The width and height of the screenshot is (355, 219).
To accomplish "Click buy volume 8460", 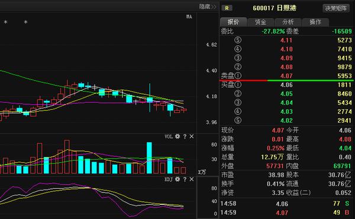I will tap(344, 94).
